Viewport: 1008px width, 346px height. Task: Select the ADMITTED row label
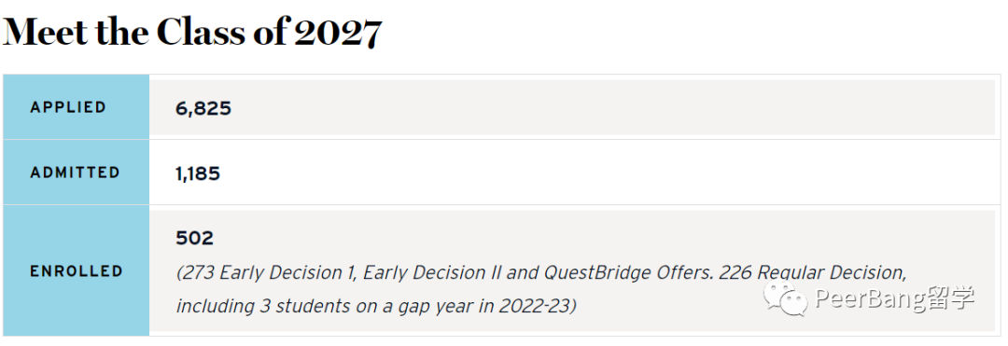76,173
